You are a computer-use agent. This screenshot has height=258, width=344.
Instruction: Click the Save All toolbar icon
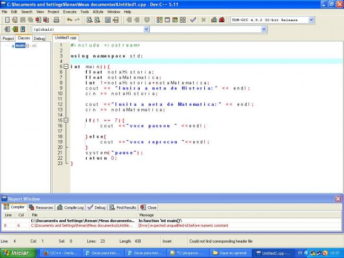(x=30, y=20)
